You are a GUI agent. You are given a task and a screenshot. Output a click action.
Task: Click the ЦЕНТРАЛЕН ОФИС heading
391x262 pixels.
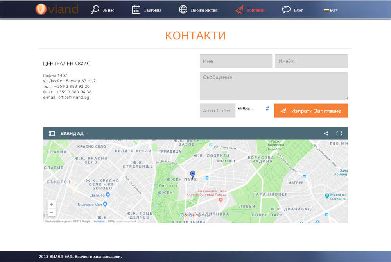pos(66,64)
